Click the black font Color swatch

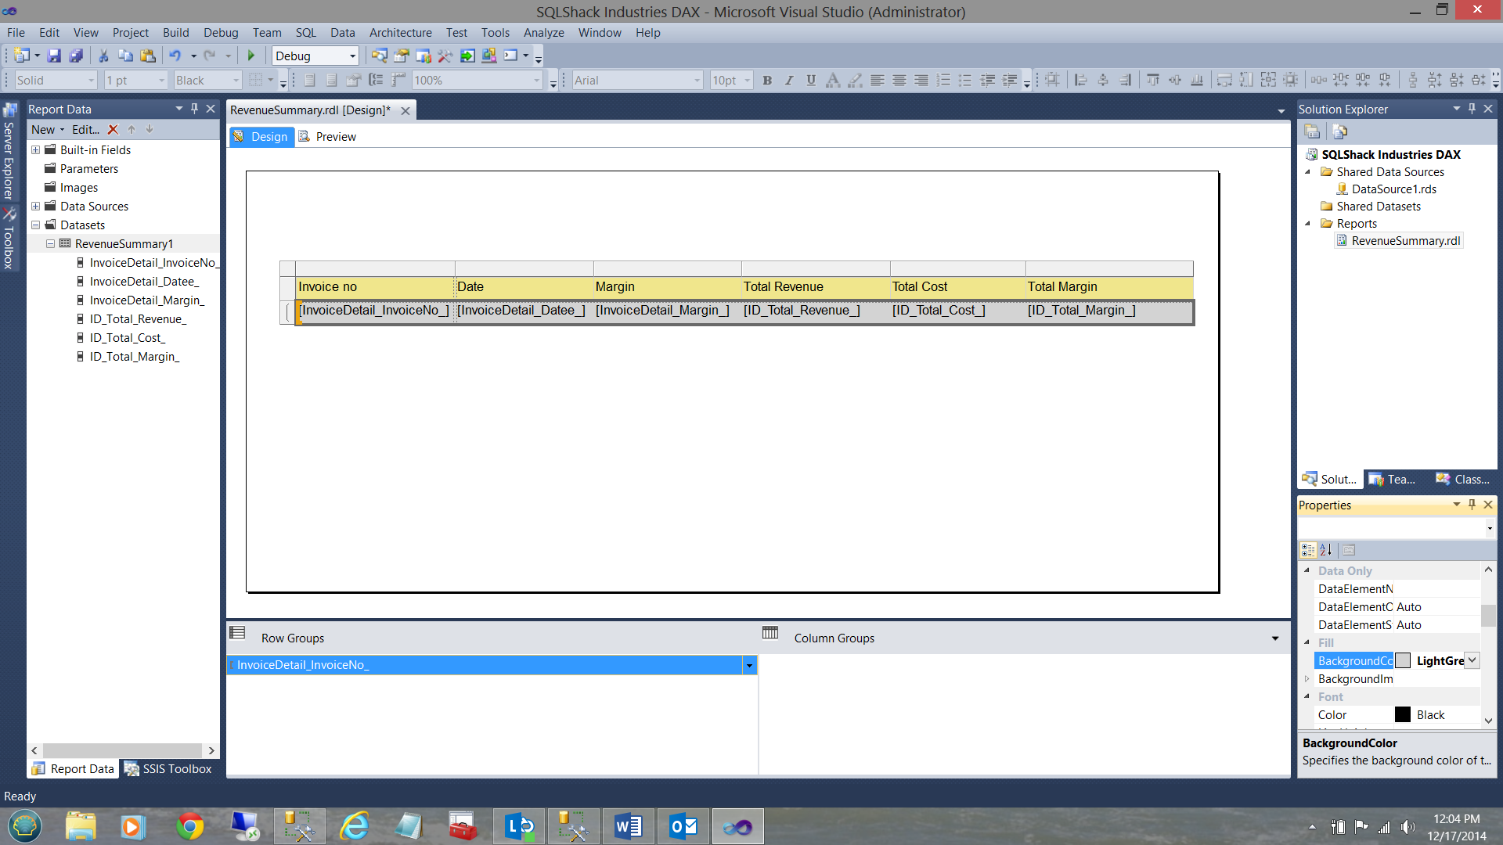pos(1402,715)
